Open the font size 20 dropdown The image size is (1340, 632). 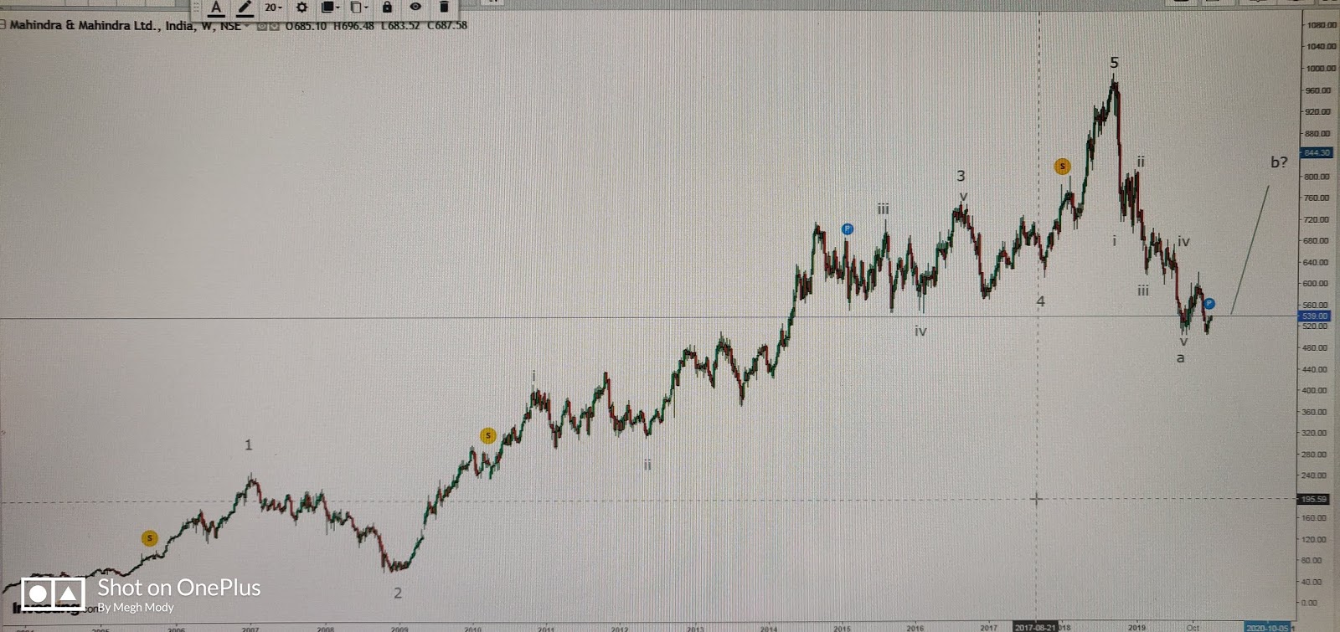click(x=273, y=8)
